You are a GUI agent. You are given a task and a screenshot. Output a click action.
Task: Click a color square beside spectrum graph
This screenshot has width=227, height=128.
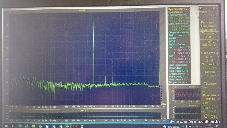click(161, 89)
